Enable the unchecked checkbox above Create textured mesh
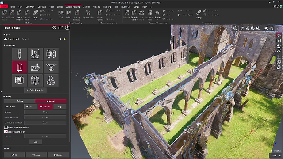 point(6,127)
